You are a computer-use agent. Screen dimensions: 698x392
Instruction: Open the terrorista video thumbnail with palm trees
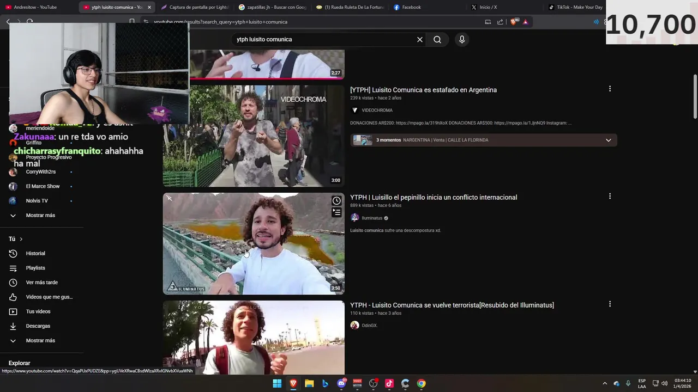point(254,338)
